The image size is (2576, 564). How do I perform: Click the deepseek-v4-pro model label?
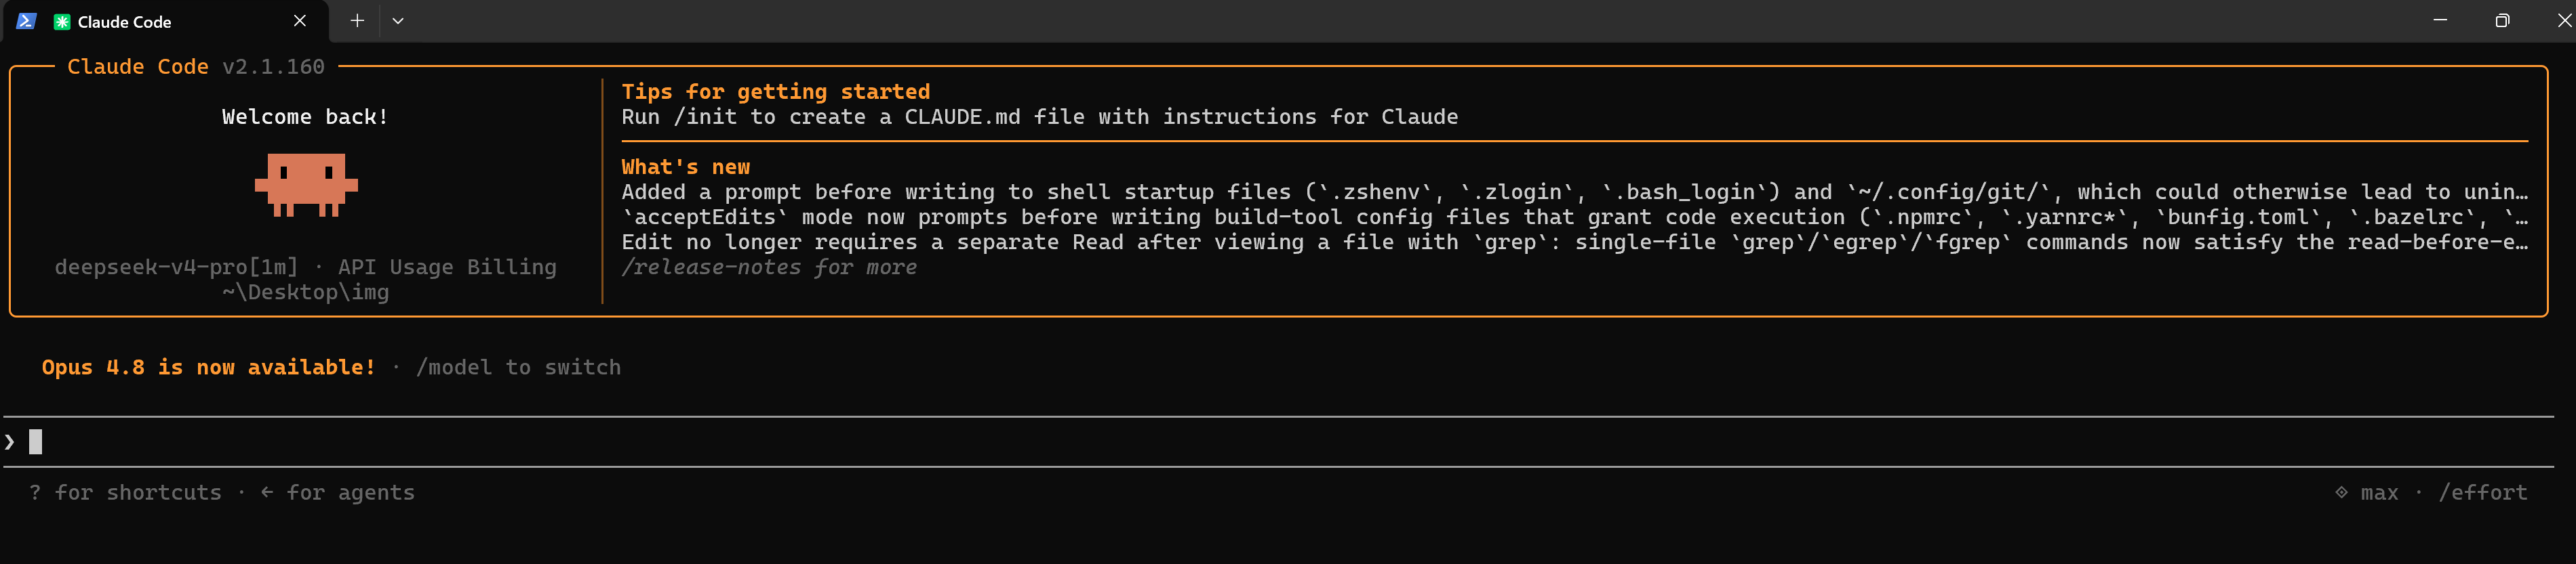click(176, 267)
